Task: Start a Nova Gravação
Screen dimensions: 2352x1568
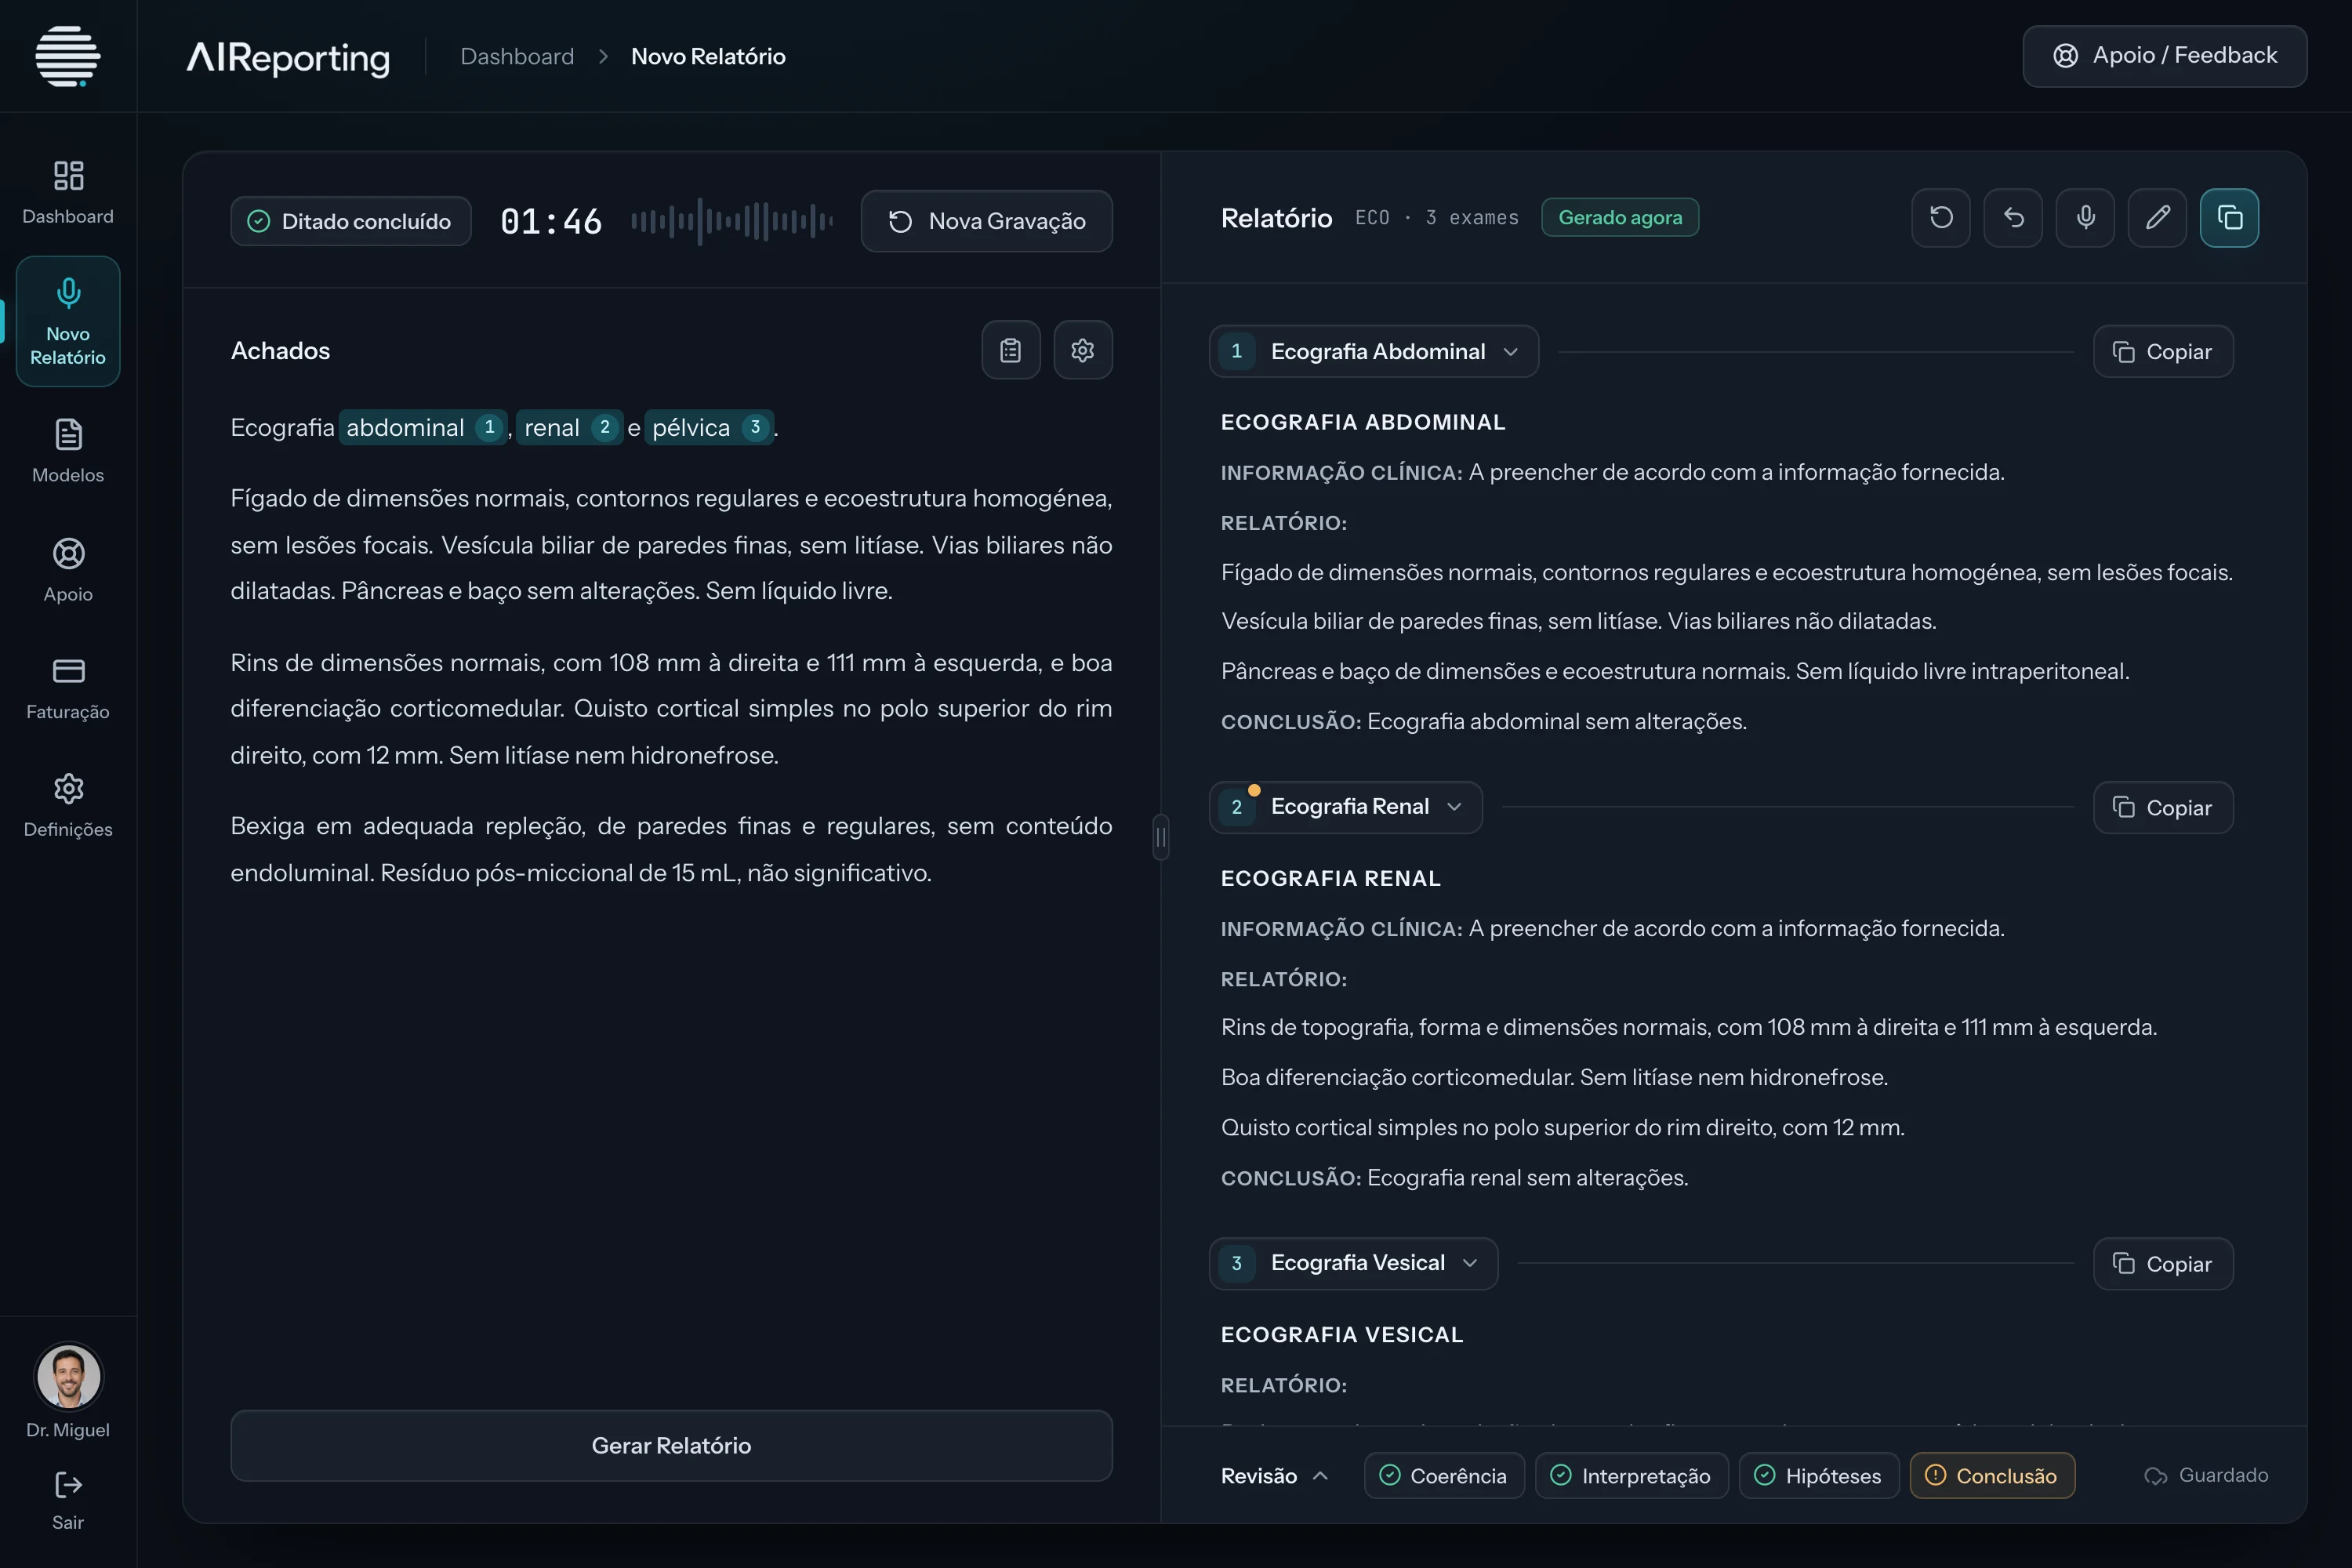Action: tap(987, 221)
